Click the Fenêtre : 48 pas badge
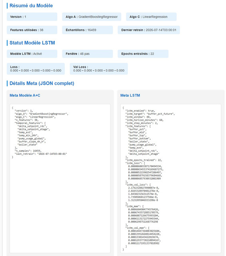The height and width of the screenshot is (256, 226). (x=87, y=54)
